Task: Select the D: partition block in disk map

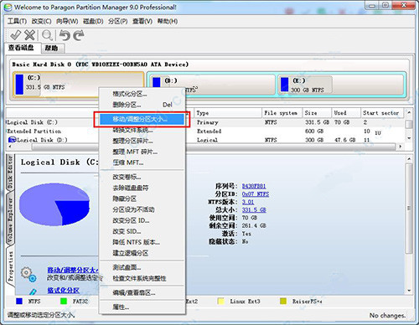Action: (x=212, y=85)
